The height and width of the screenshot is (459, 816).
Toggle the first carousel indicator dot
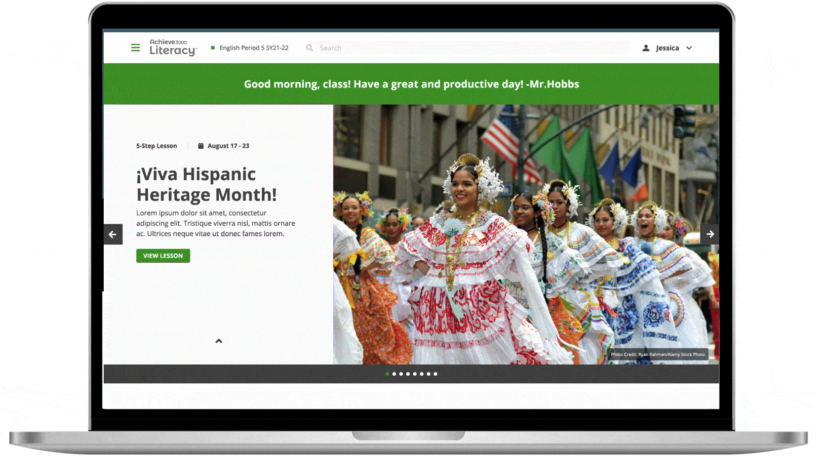387,374
